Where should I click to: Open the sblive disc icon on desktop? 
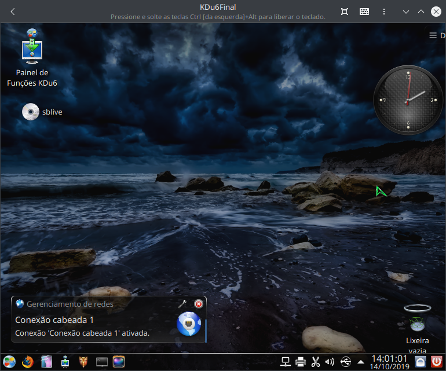(31, 112)
